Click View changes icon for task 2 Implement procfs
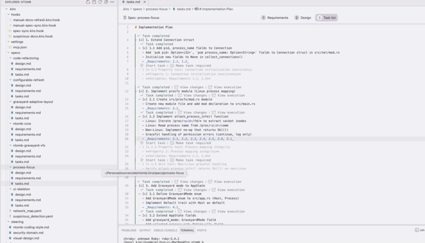This screenshot has width=425, height=243. (x=176, y=87)
